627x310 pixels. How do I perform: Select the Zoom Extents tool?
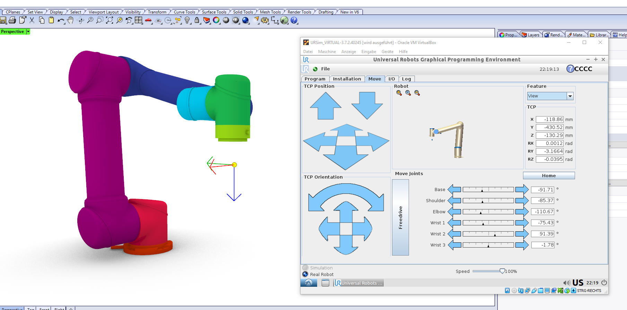pos(110,20)
